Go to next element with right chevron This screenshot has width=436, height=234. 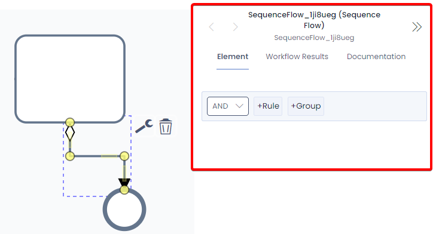pos(235,27)
